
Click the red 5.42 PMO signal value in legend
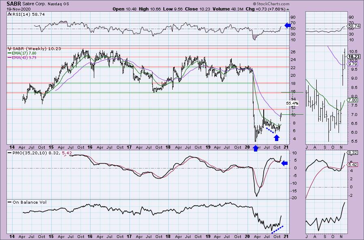tap(67, 153)
